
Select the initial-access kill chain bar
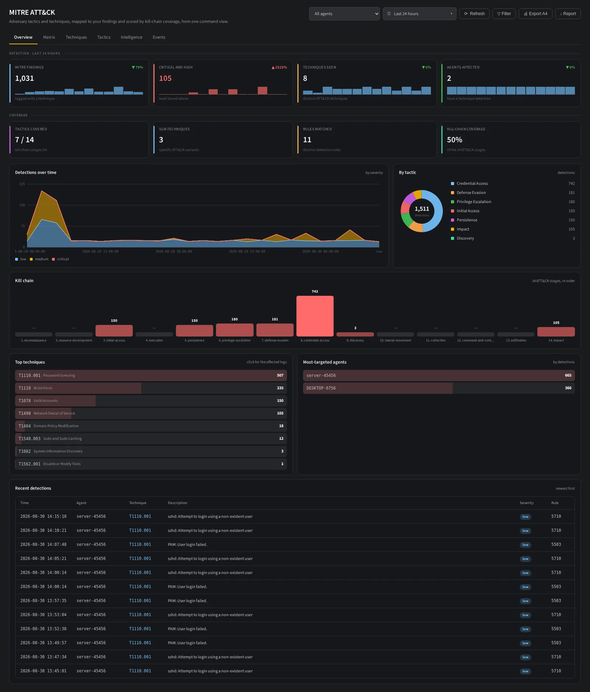coord(114,331)
